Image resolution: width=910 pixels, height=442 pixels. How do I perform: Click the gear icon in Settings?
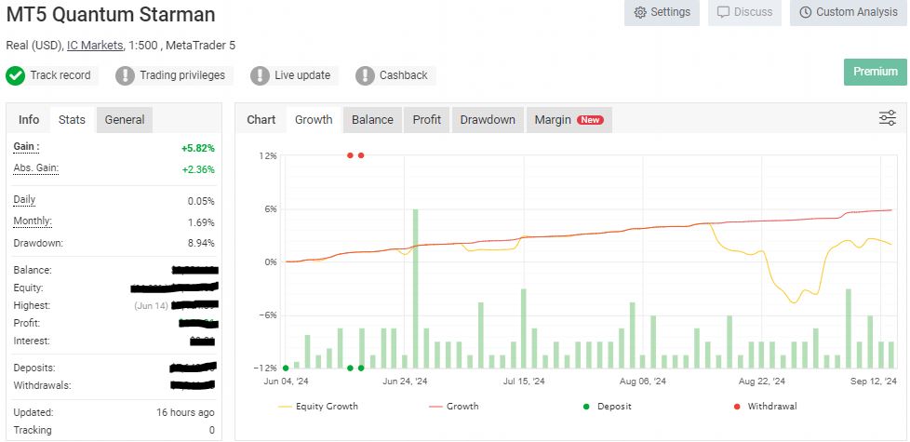pyautogui.click(x=640, y=13)
